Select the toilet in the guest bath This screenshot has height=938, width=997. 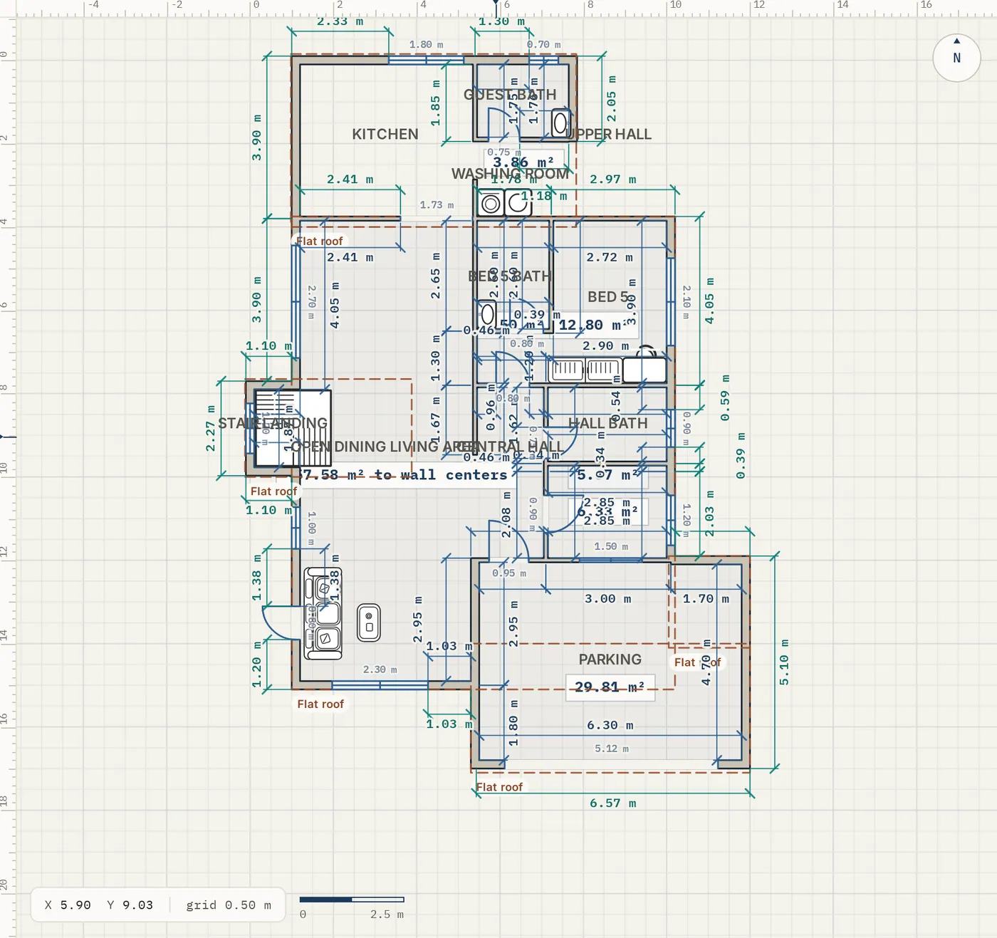(560, 124)
